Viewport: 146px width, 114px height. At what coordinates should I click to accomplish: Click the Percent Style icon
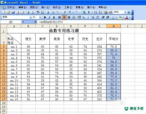coord(84,18)
